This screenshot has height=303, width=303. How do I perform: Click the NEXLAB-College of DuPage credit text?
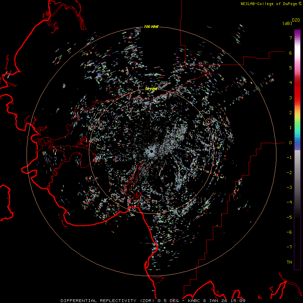pyautogui.click(x=269, y=4)
